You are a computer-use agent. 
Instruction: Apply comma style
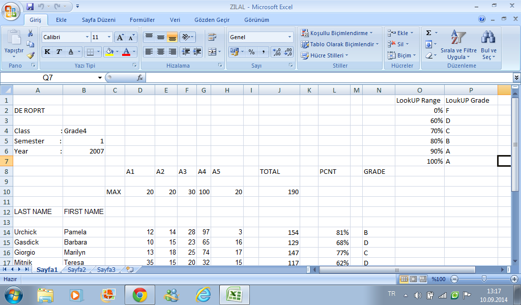coord(263,52)
